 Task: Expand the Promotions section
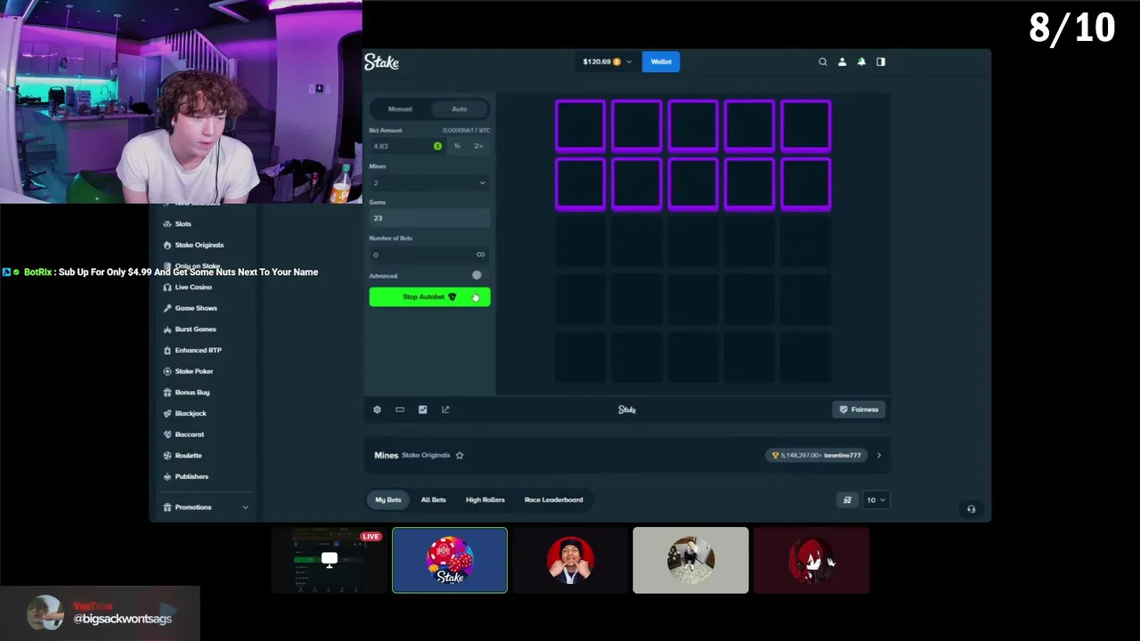[206, 507]
